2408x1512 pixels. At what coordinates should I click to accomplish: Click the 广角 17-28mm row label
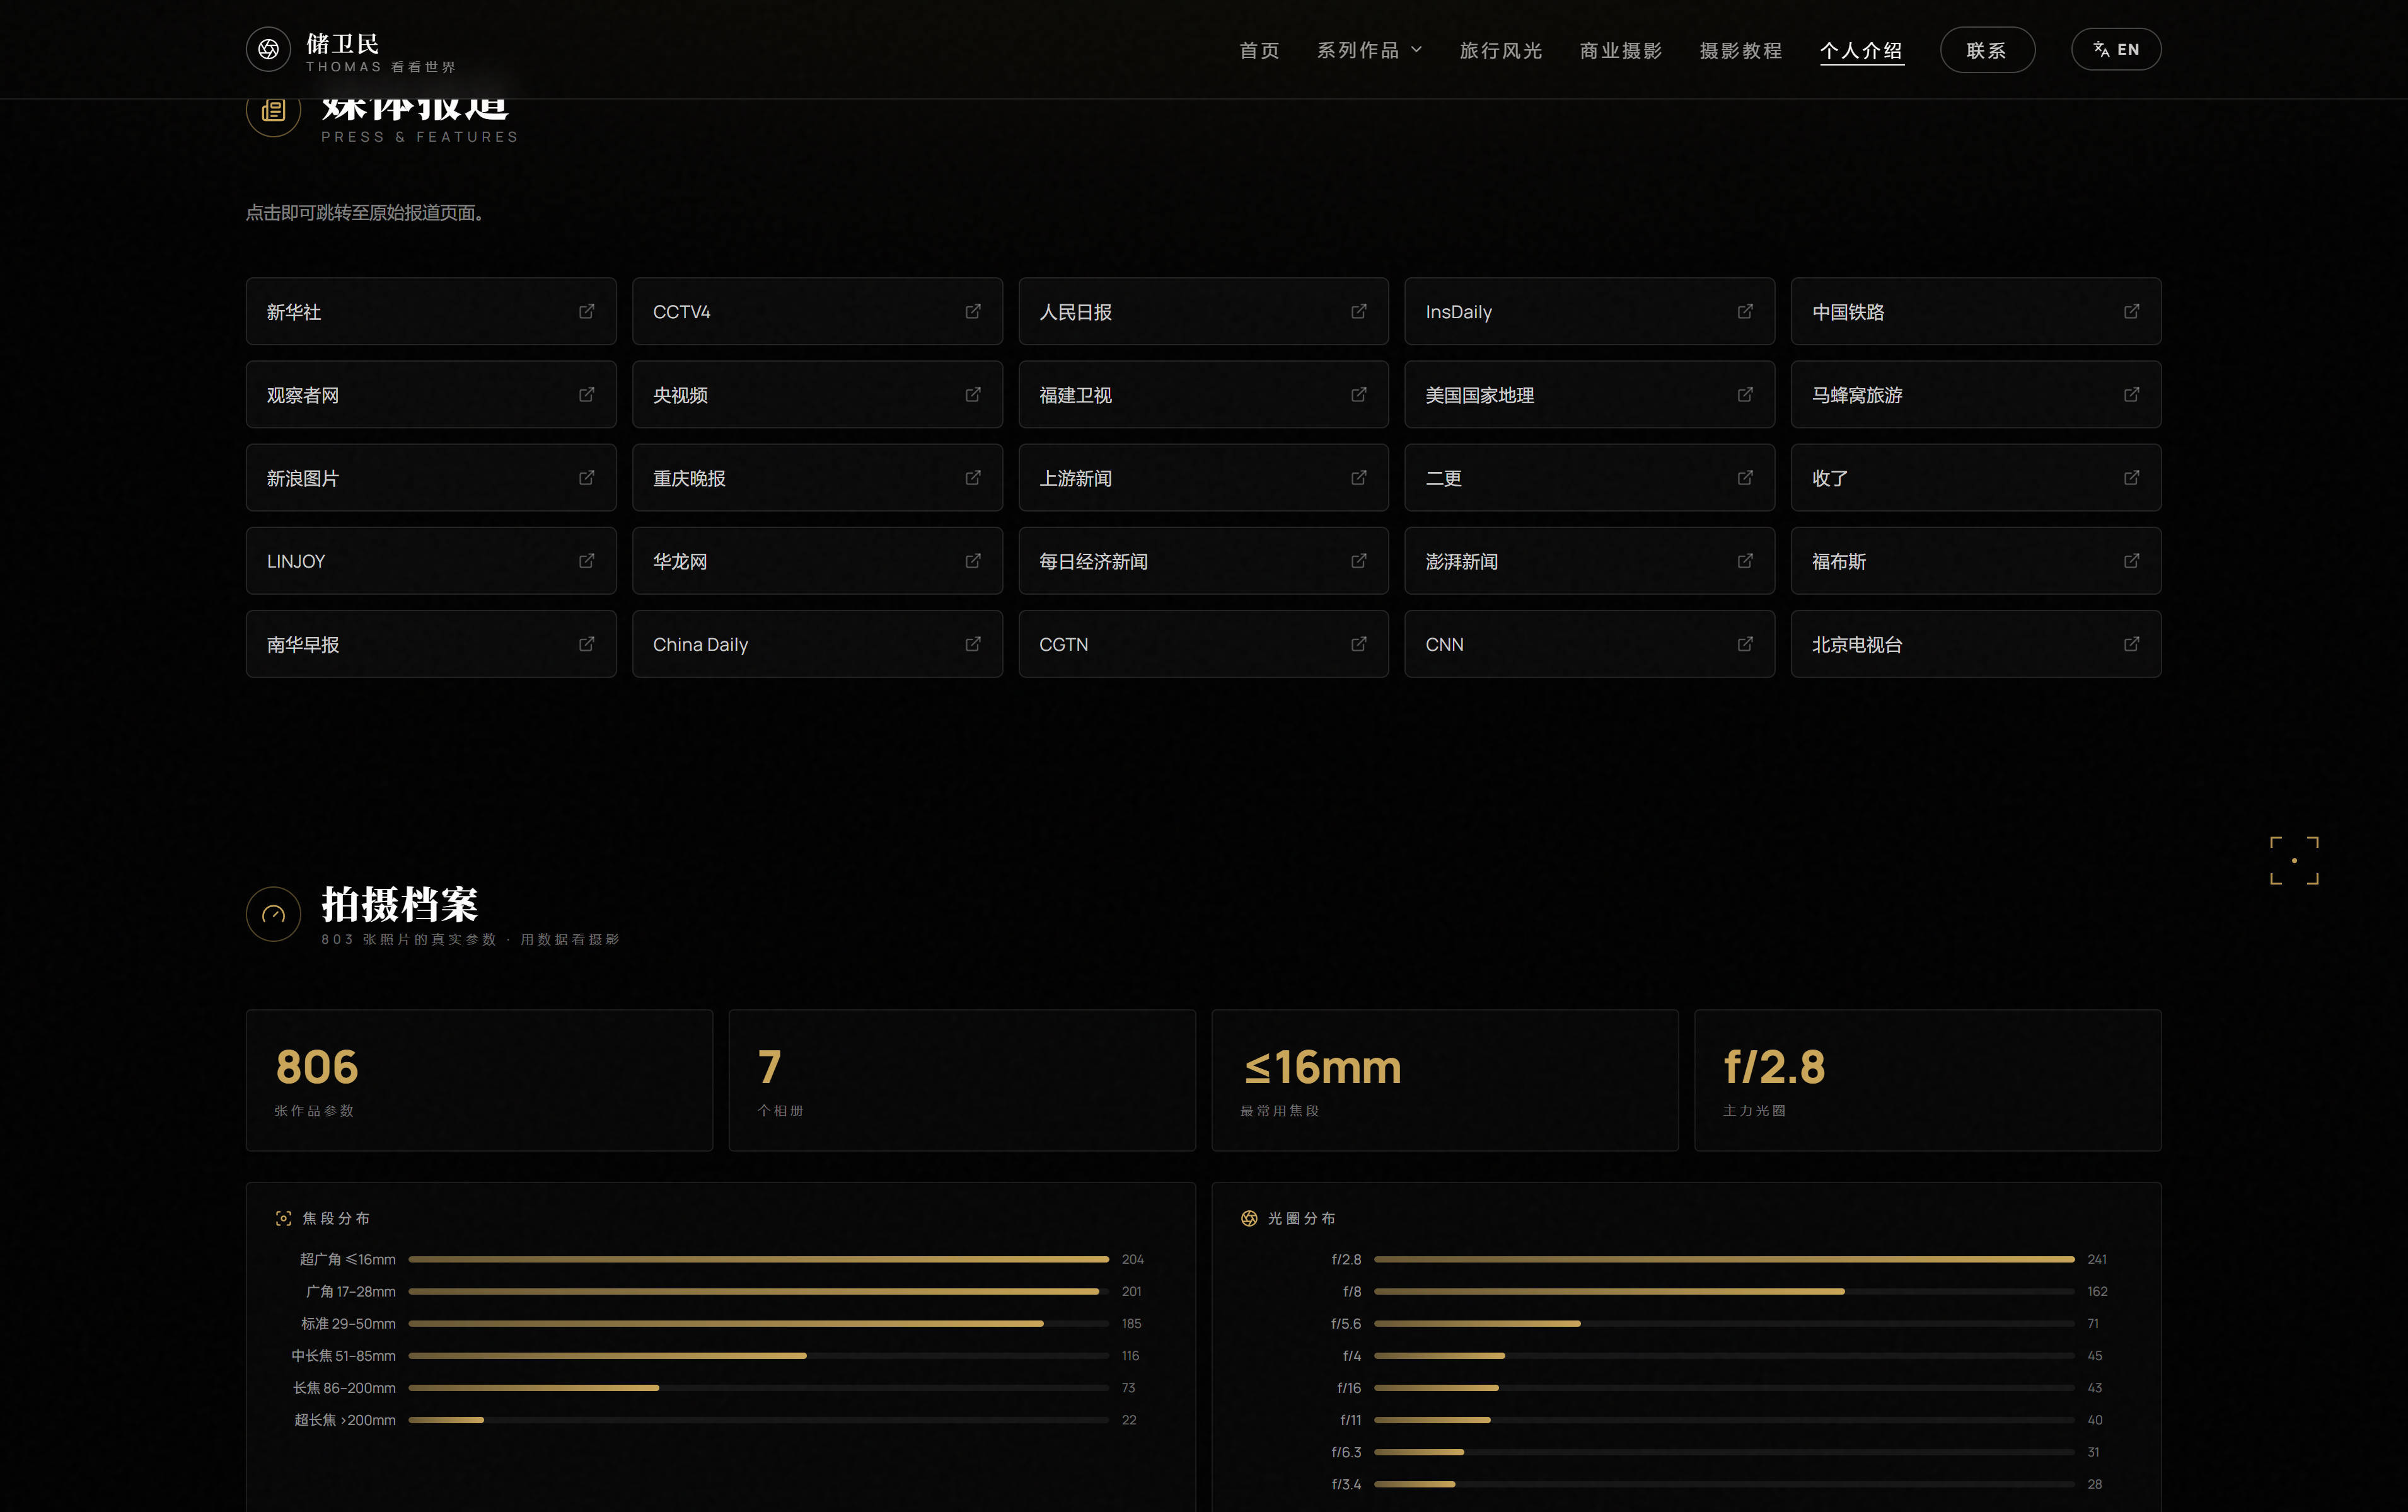(351, 1291)
